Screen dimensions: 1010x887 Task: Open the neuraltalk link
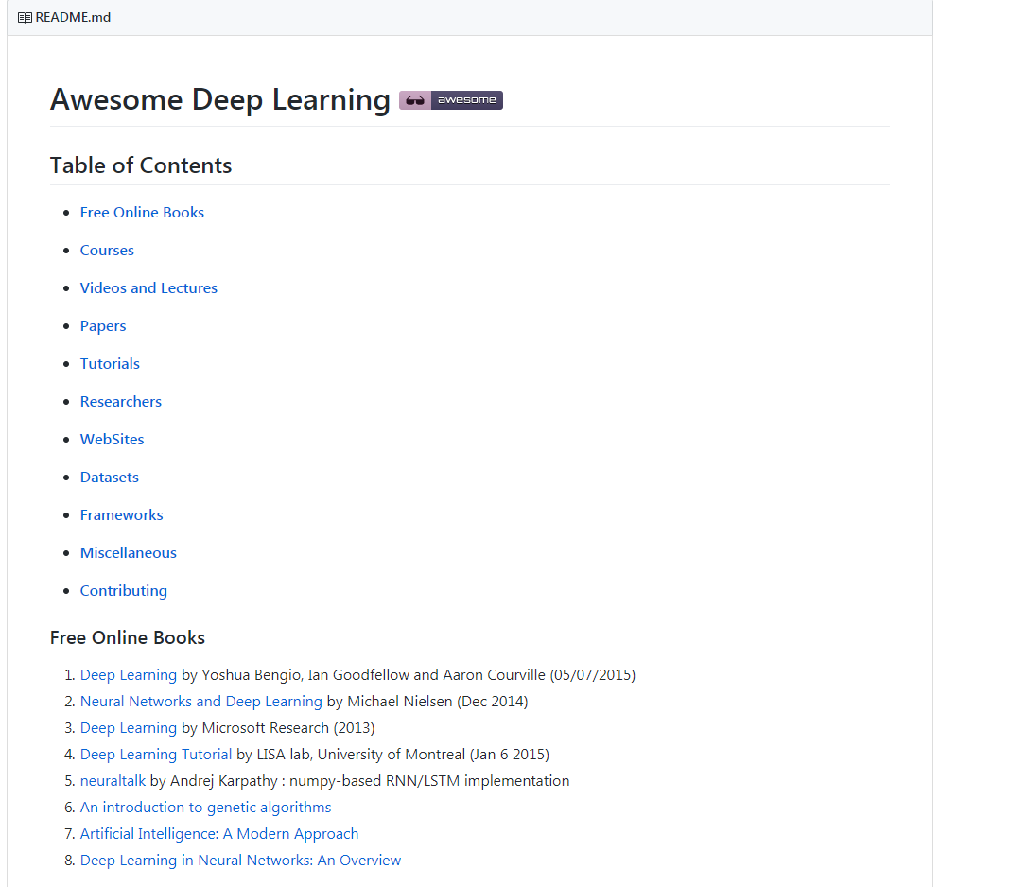point(113,781)
